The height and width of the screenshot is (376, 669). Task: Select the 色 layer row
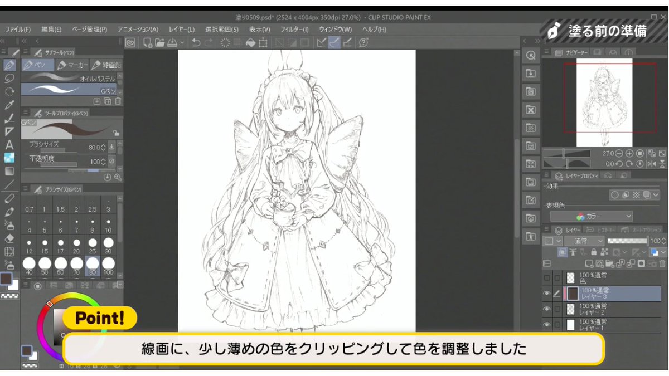602,277
